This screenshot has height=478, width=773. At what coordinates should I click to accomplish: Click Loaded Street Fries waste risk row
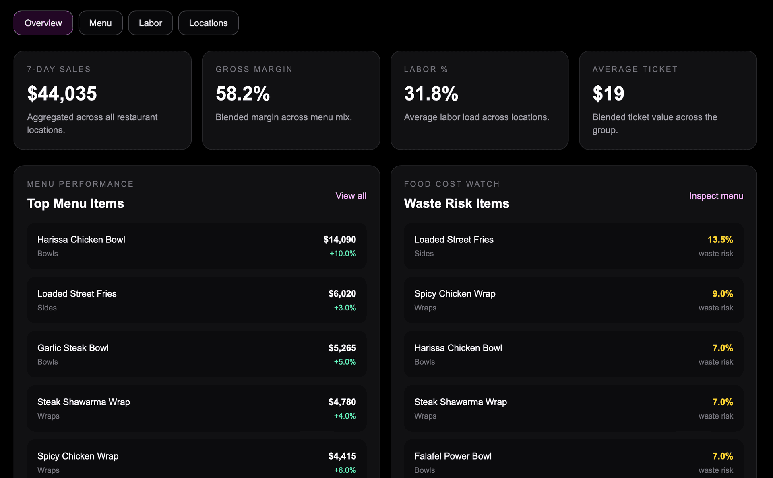pyautogui.click(x=574, y=246)
